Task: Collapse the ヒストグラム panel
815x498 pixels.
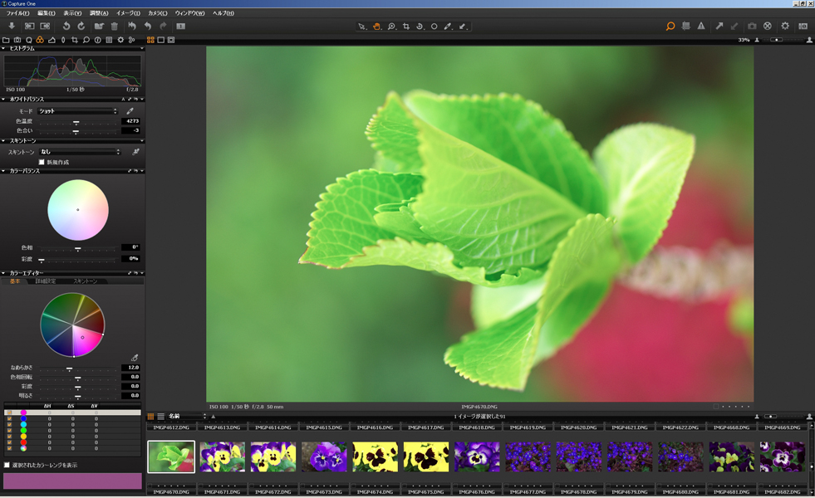Action: (x=5, y=50)
